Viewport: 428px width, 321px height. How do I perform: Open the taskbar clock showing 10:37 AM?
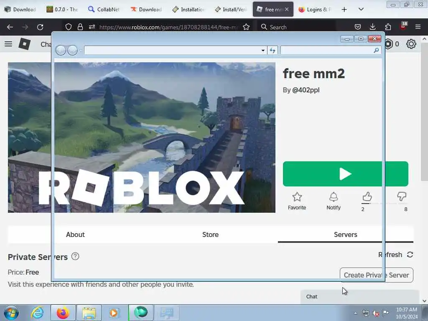[x=407, y=313]
